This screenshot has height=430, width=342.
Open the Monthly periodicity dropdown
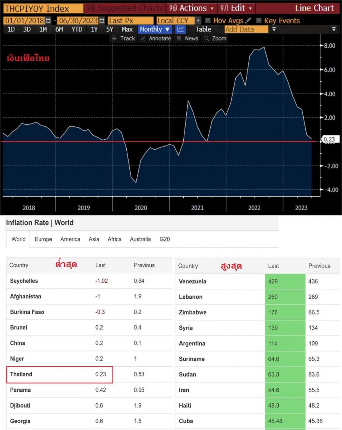point(155,29)
